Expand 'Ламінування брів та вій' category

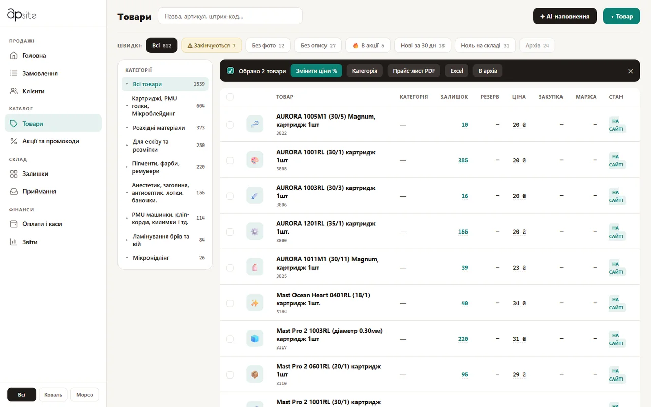point(127,240)
